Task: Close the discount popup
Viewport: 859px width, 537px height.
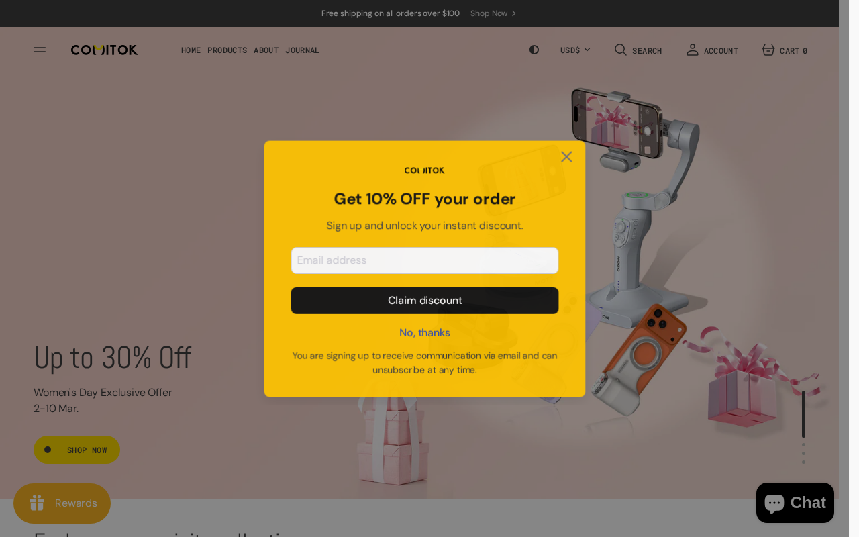Action: 566,156
